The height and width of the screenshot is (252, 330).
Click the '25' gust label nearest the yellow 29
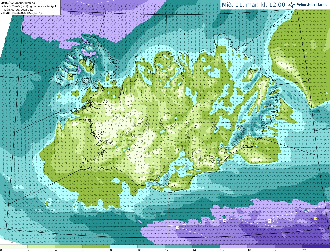click(x=269, y=221)
